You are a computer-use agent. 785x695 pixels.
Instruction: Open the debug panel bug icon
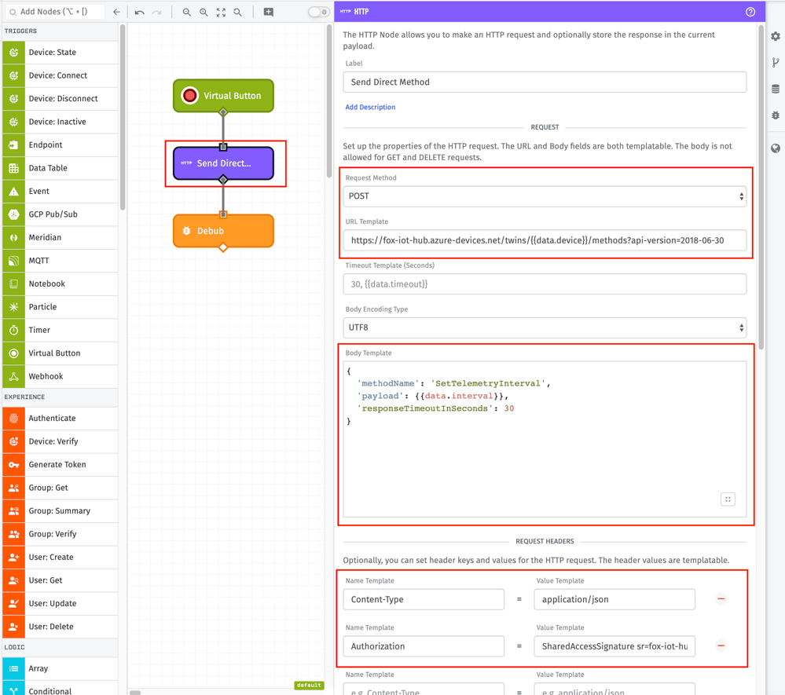click(x=775, y=114)
